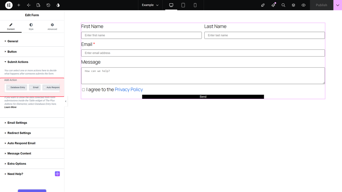The width and height of the screenshot is (342, 192).
Task: Open Publish options dropdown arrow
Action: pyautogui.click(x=337, y=5)
